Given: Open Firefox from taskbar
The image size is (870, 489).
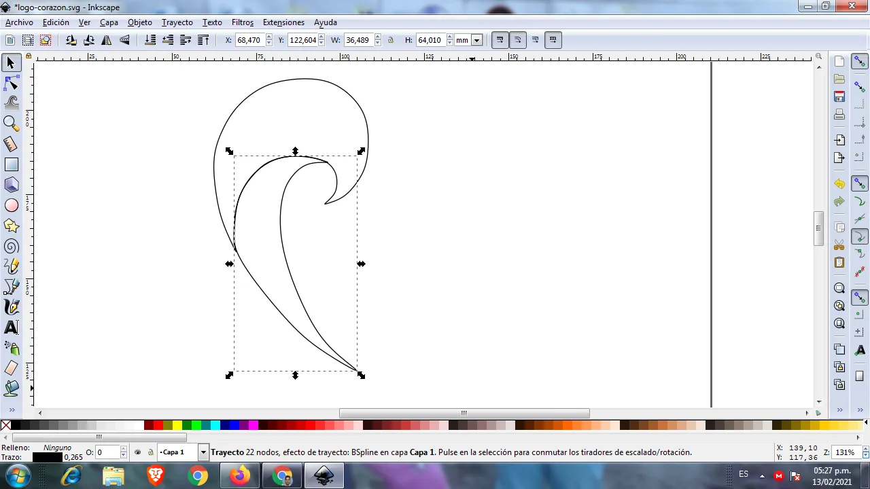Looking at the screenshot, I should [x=239, y=475].
